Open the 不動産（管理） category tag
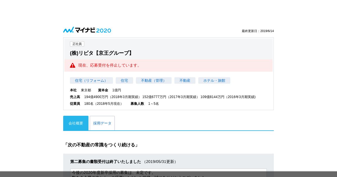 (x=154, y=80)
